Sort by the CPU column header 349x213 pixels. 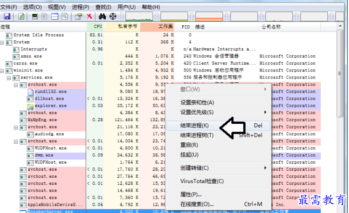(x=98, y=27)
